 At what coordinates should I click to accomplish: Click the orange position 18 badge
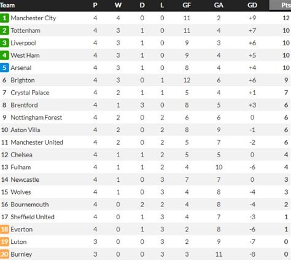click(4, 229)
